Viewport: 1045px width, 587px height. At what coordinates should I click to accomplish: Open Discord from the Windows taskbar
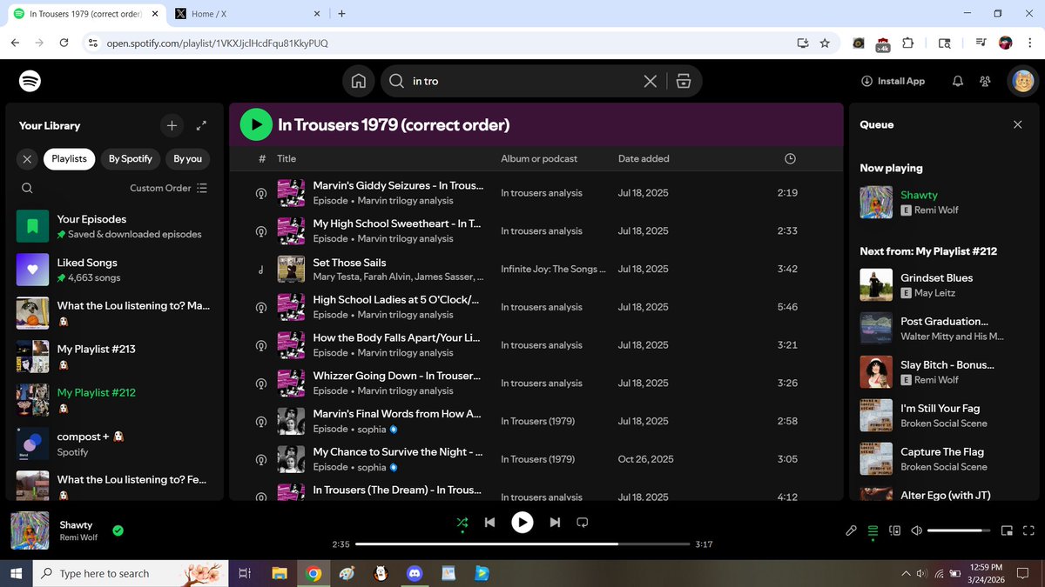(414, 574)
